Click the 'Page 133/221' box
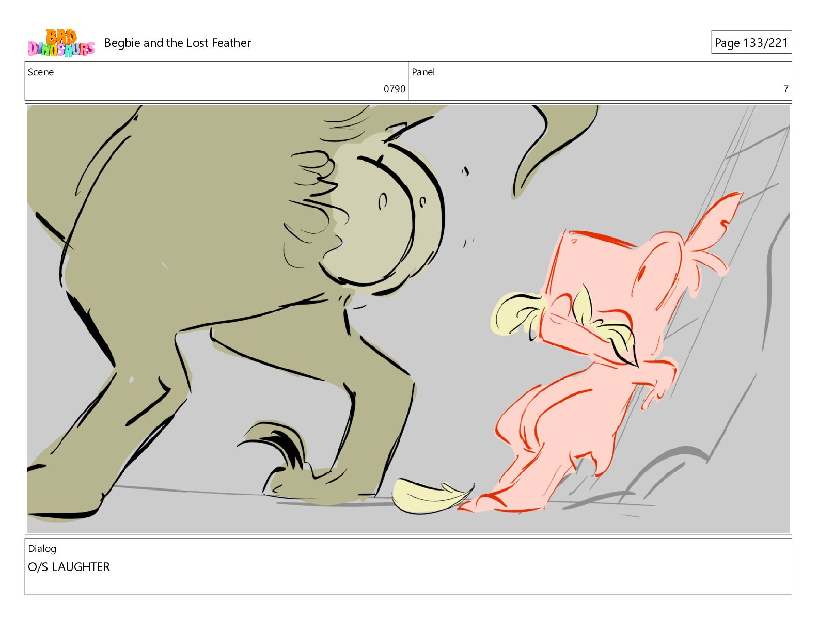Screen dimensions: 818x632 click(x=751, y=42)
